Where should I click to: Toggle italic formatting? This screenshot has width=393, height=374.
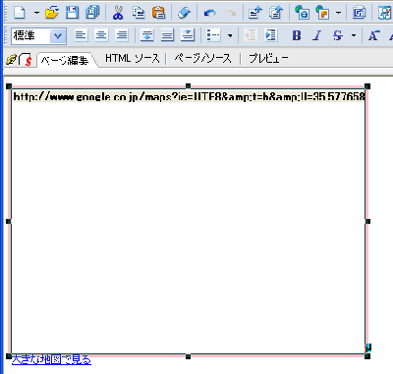coord(317,35)
